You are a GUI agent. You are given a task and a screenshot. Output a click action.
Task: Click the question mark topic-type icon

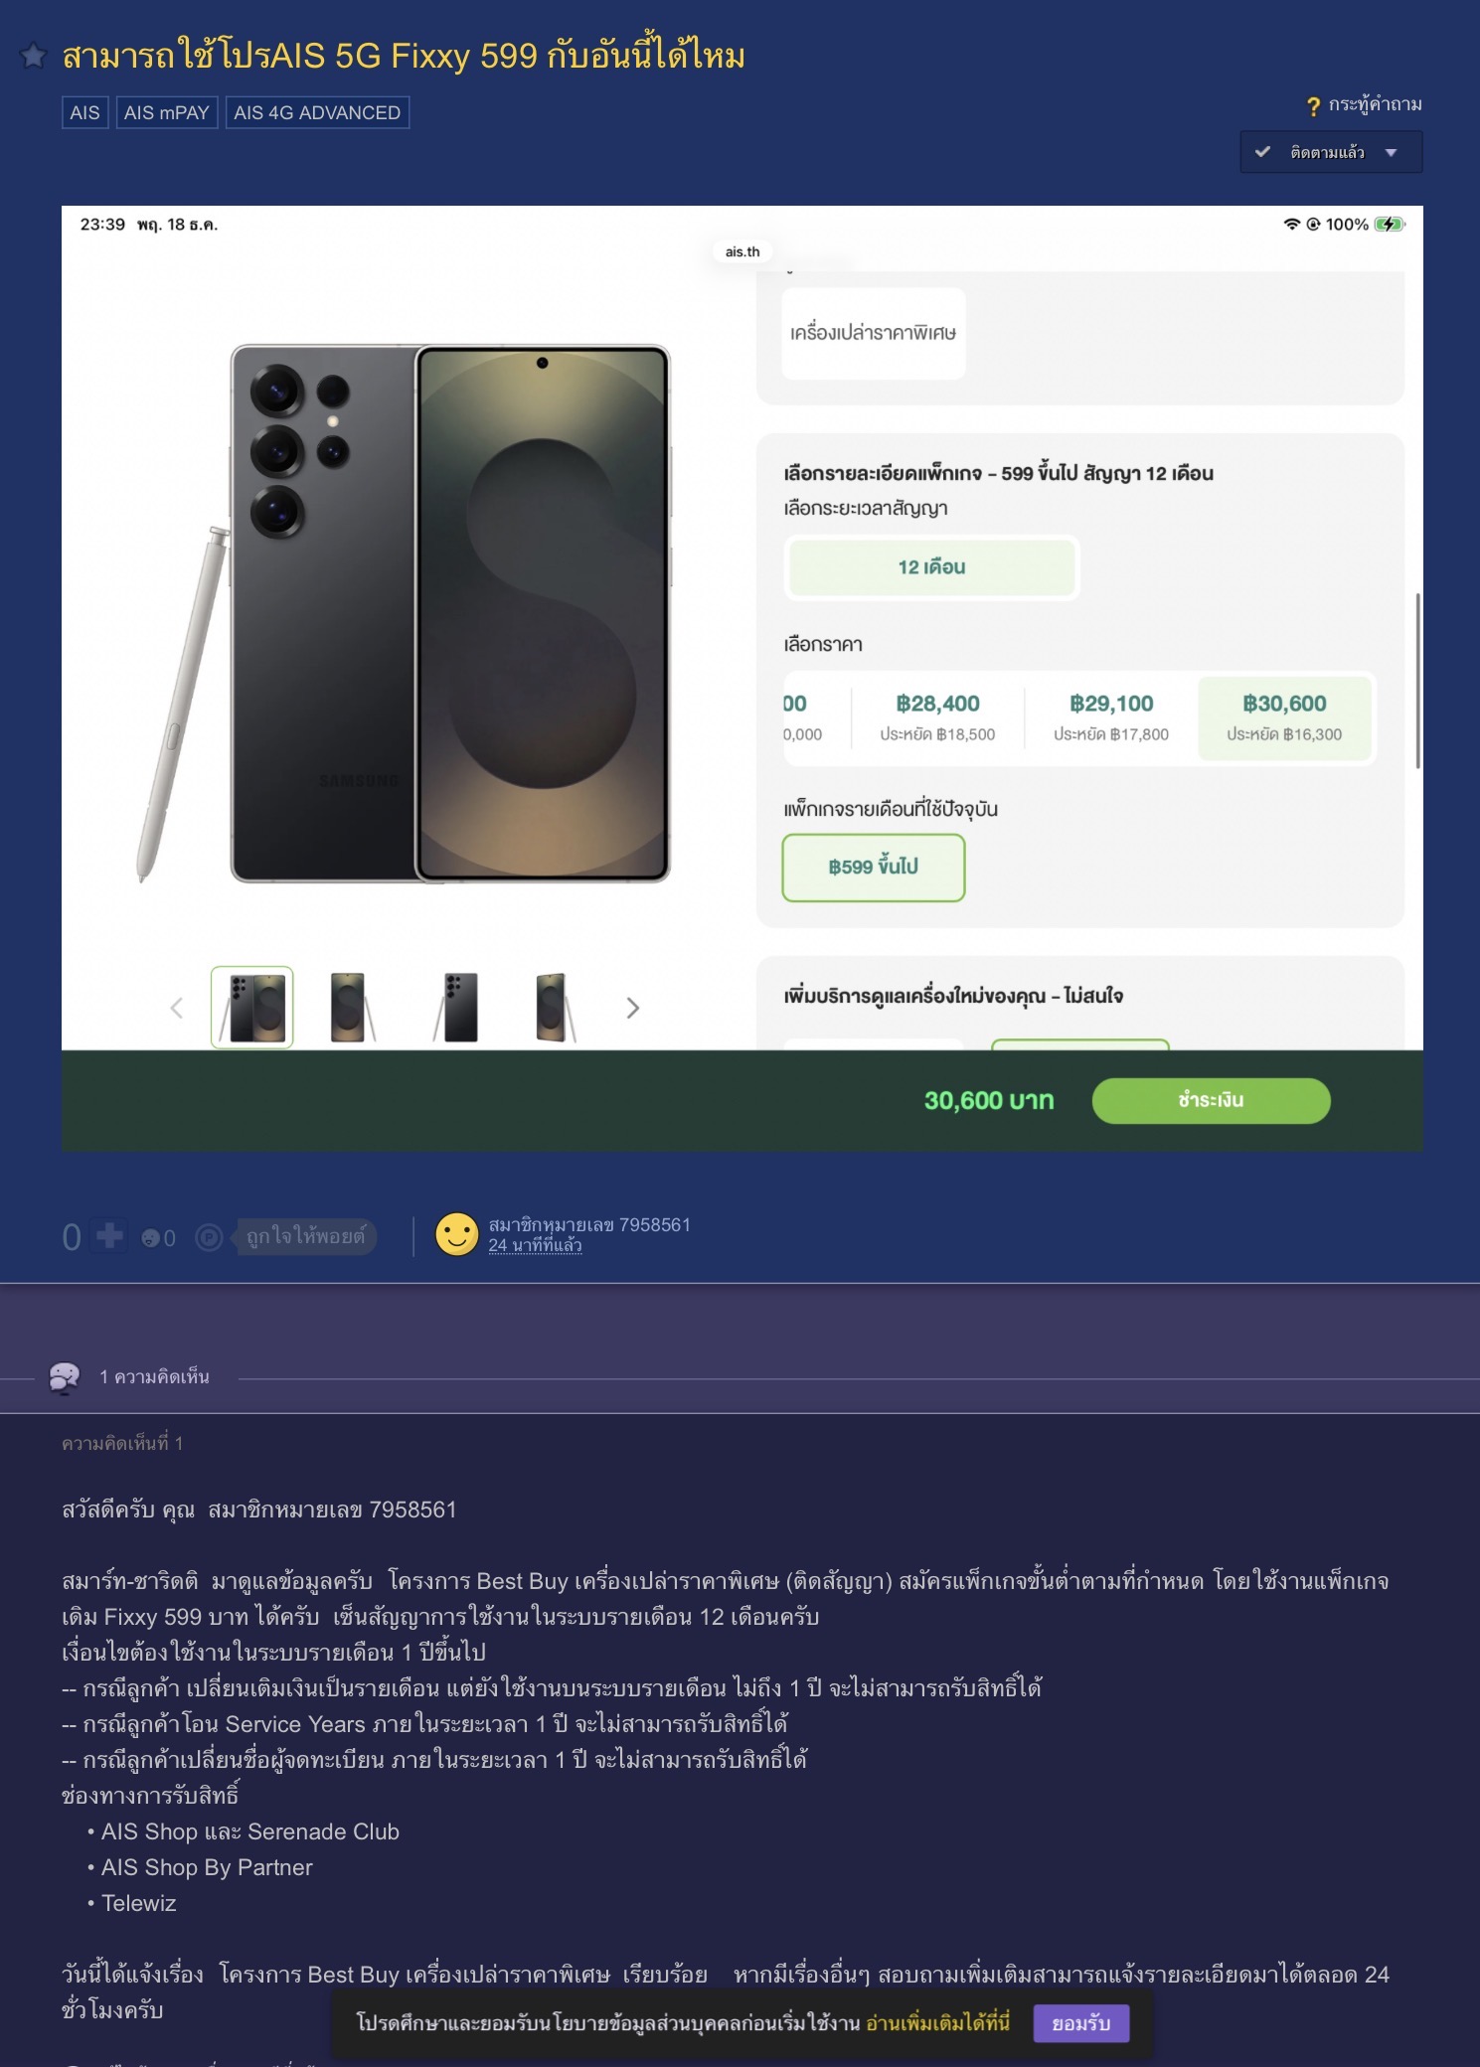(x=1313, y=105)
